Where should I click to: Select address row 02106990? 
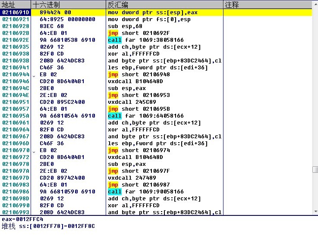pyautogui.click(x=16, y=205)
